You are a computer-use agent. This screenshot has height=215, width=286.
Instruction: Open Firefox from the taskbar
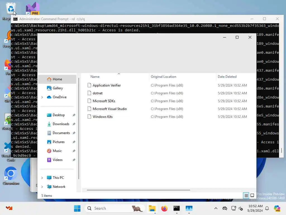[164, 208]
